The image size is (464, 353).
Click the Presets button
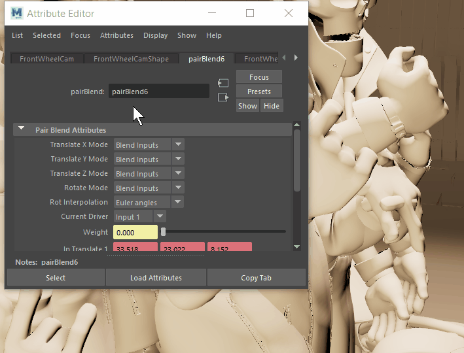pos(259,92)
